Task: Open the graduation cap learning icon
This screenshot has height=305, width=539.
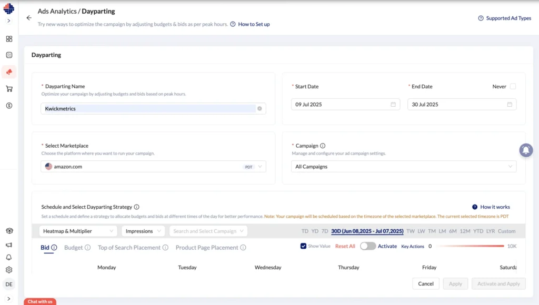Action: pos(9,231)
